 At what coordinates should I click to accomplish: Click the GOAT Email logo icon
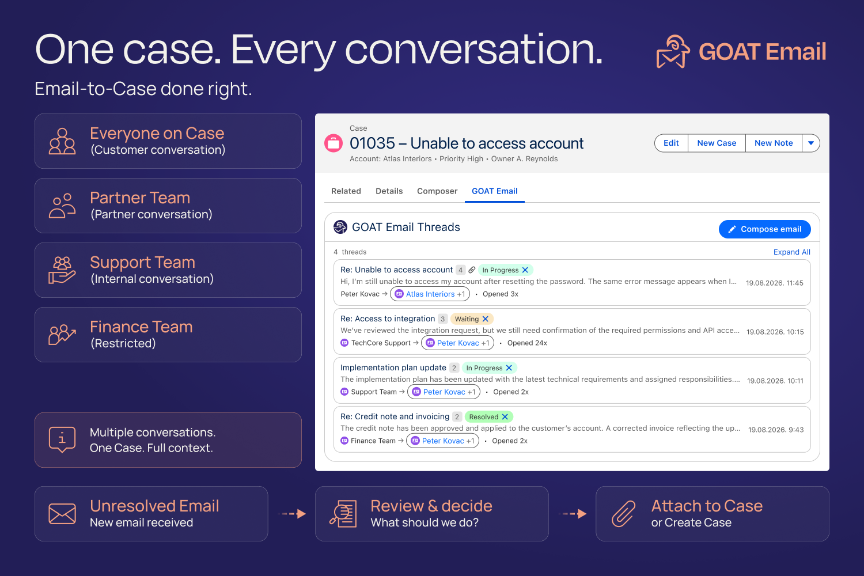(x=673, y=52)
